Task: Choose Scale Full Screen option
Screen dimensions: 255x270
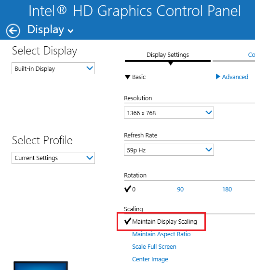Action: coord(154,247)
